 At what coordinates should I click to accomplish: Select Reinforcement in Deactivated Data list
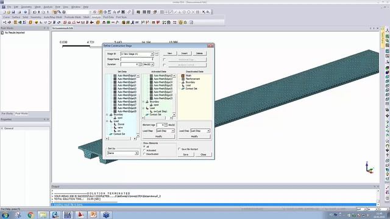click(x=193, y=78)
